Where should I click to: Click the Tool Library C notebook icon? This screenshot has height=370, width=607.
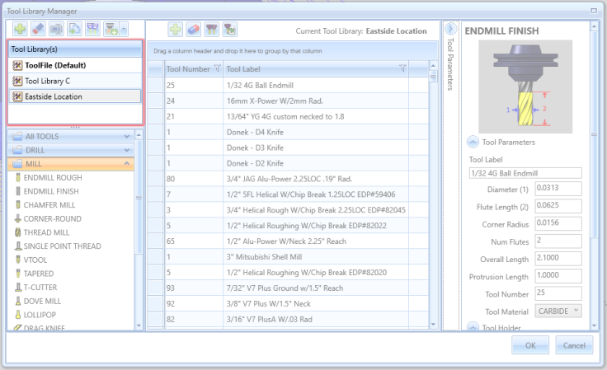17,81
